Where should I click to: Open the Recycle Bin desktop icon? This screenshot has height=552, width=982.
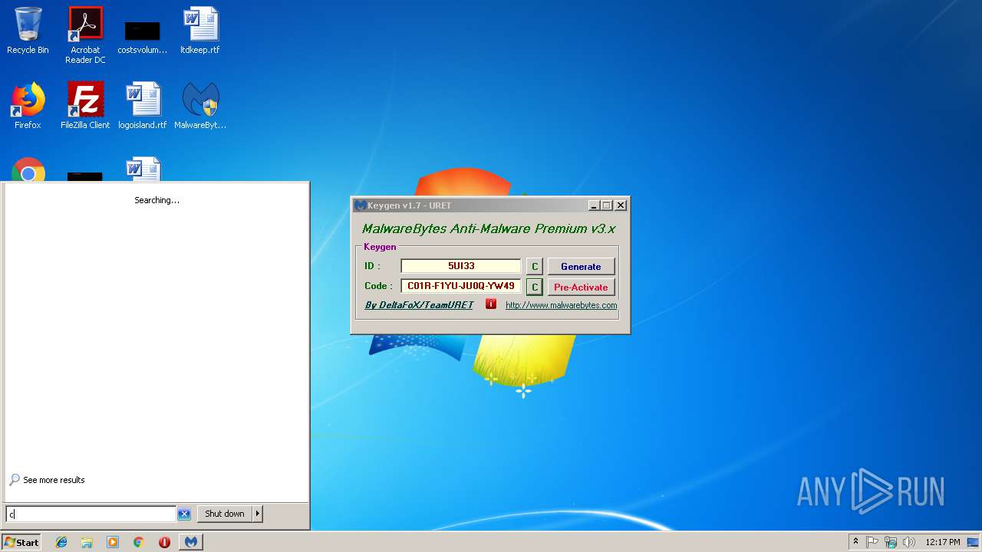tap(28, 31)
